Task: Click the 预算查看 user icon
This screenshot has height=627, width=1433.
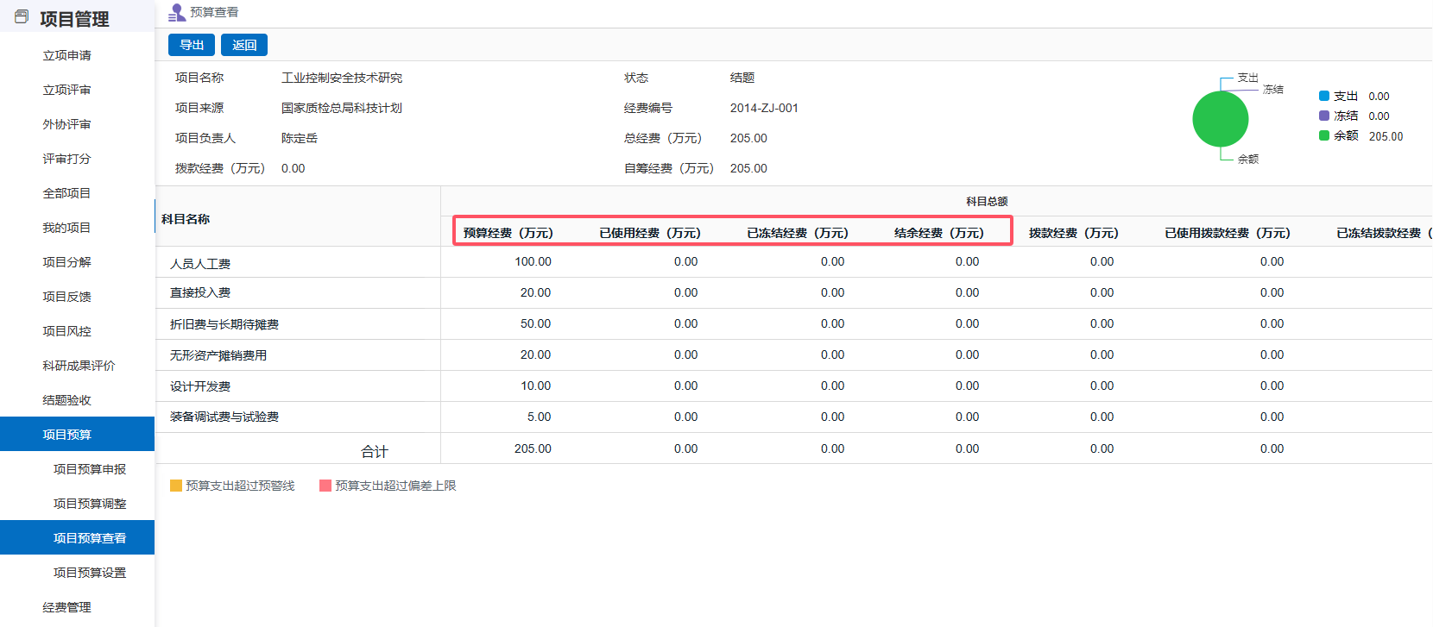Action: pos(177,13)
